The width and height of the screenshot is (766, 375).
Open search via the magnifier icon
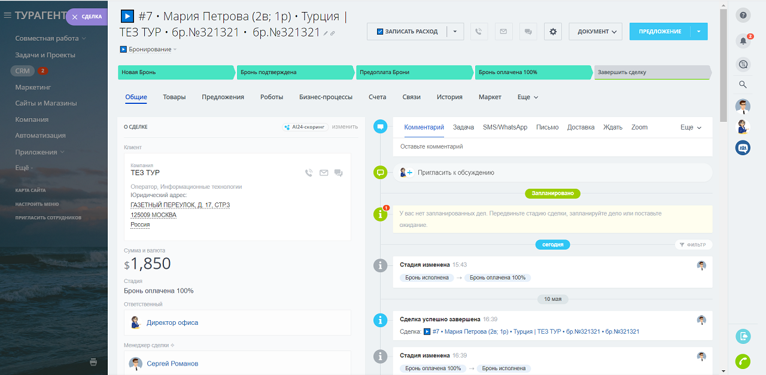click(743, 85)
